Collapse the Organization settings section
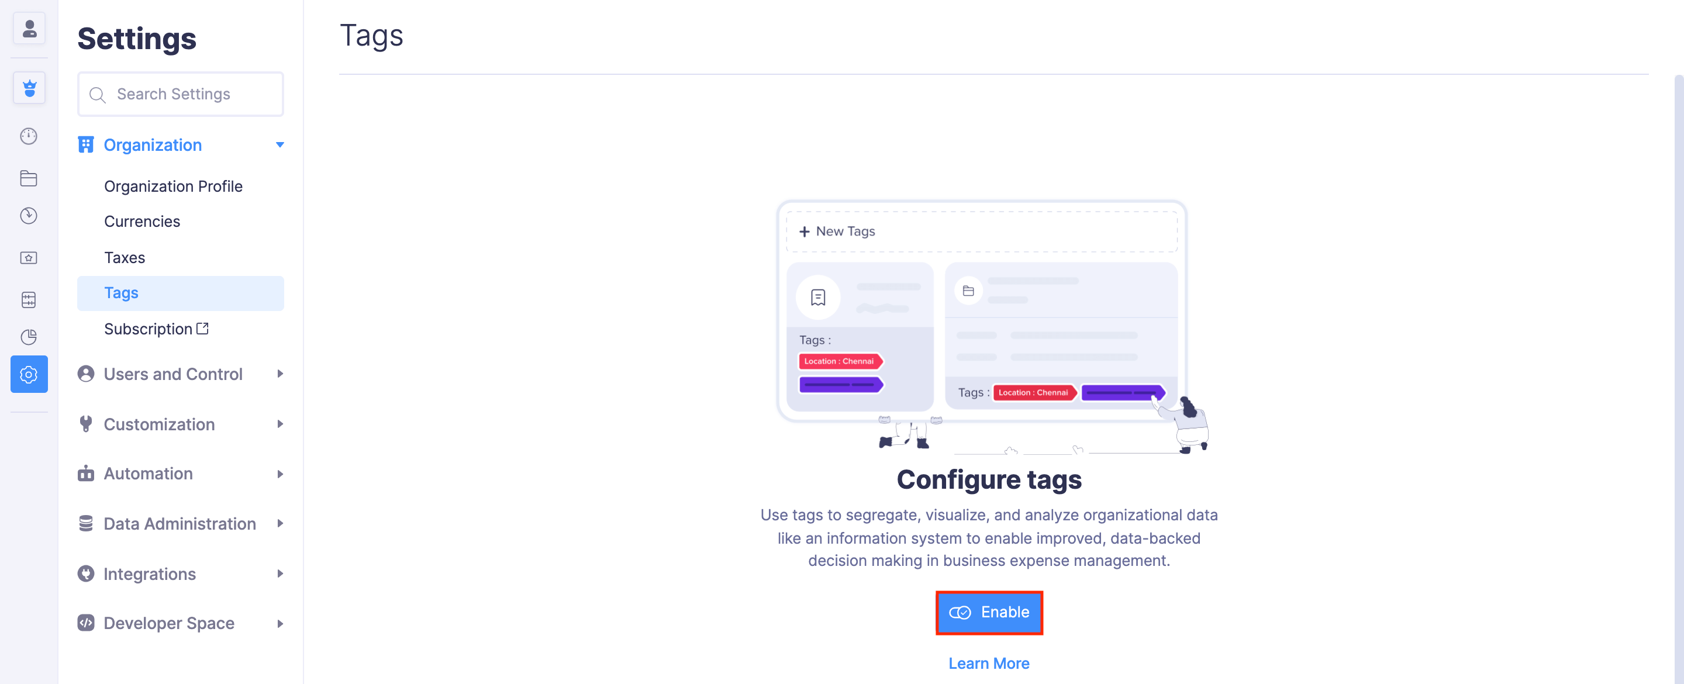The height and width of the screenshot is (684, 1684). pyautogui.click(x=280, y=144)
